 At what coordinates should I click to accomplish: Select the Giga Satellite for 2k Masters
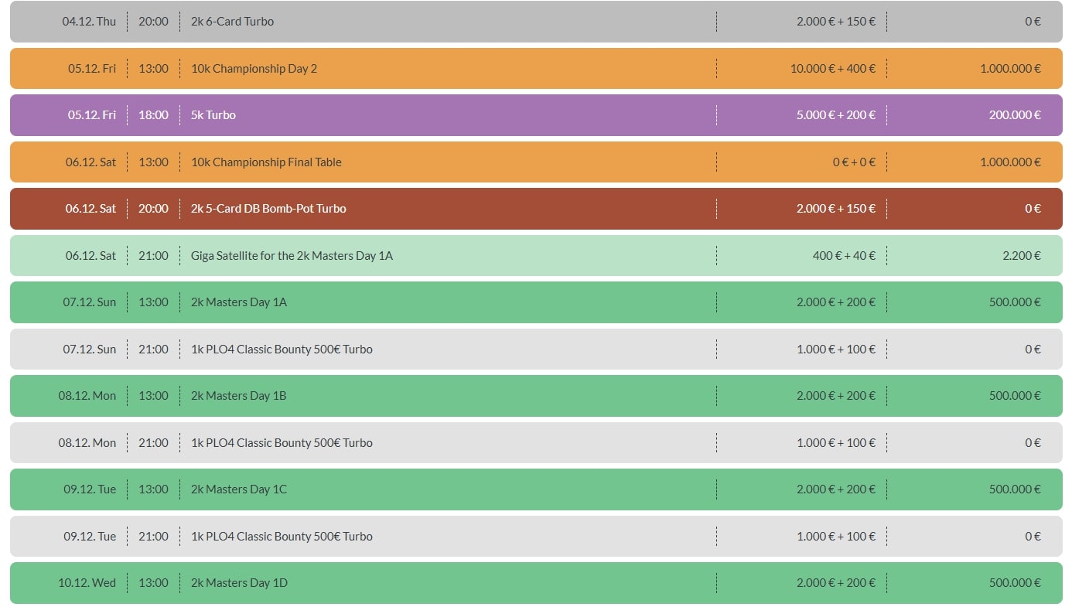coord(292,256)
